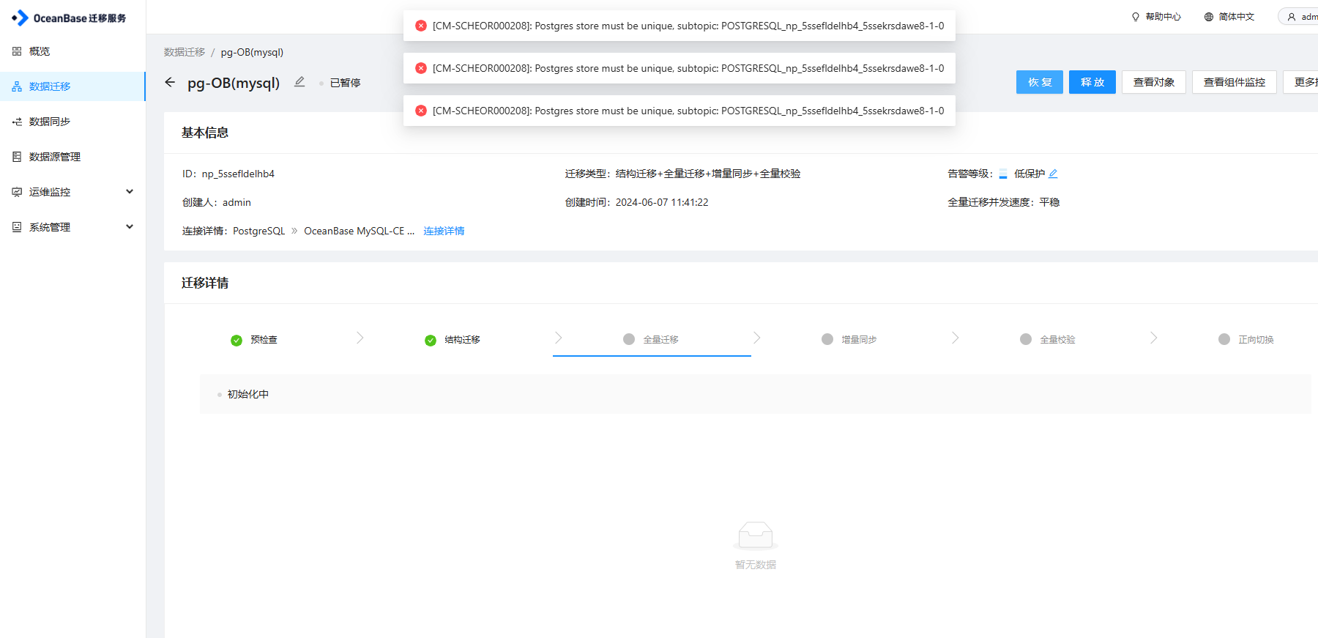Open the 概览 overview menu item
Image resolution: width=1318 pixels, height=638 pixels.
pos(72,51)
